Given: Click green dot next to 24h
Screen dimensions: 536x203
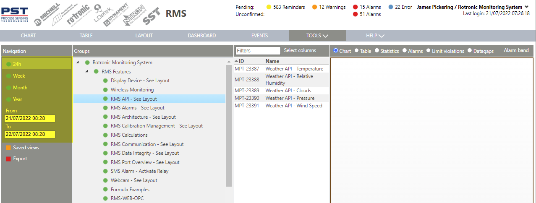Looking at the screenshot, I should (x=9, y=64).
